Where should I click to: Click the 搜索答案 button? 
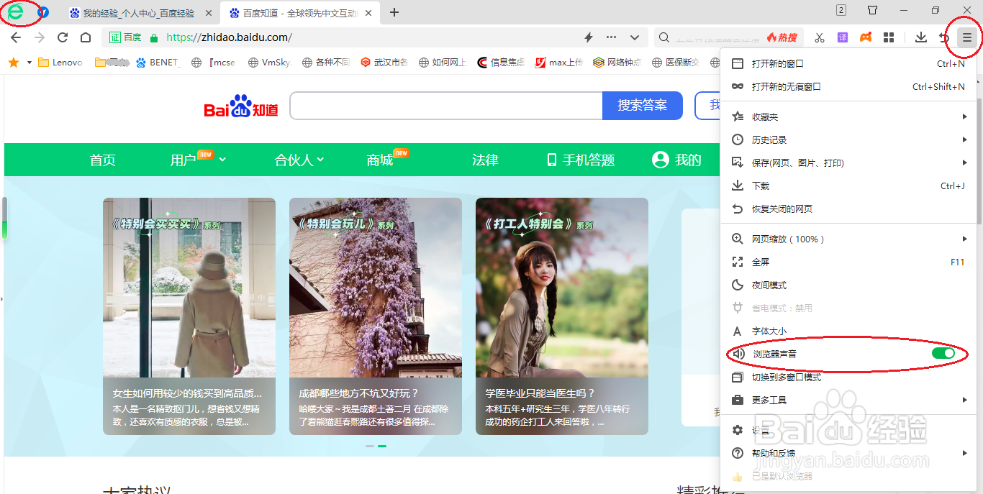coord(642,106)
